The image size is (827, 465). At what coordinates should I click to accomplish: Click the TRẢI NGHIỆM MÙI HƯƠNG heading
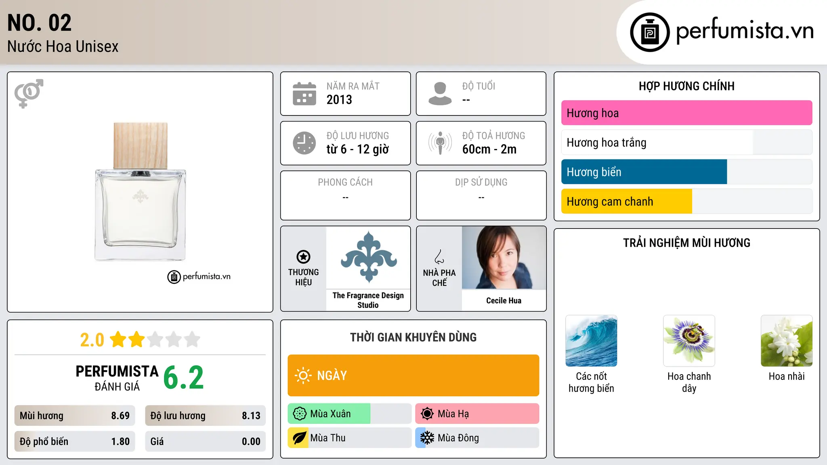coord(686,243)
